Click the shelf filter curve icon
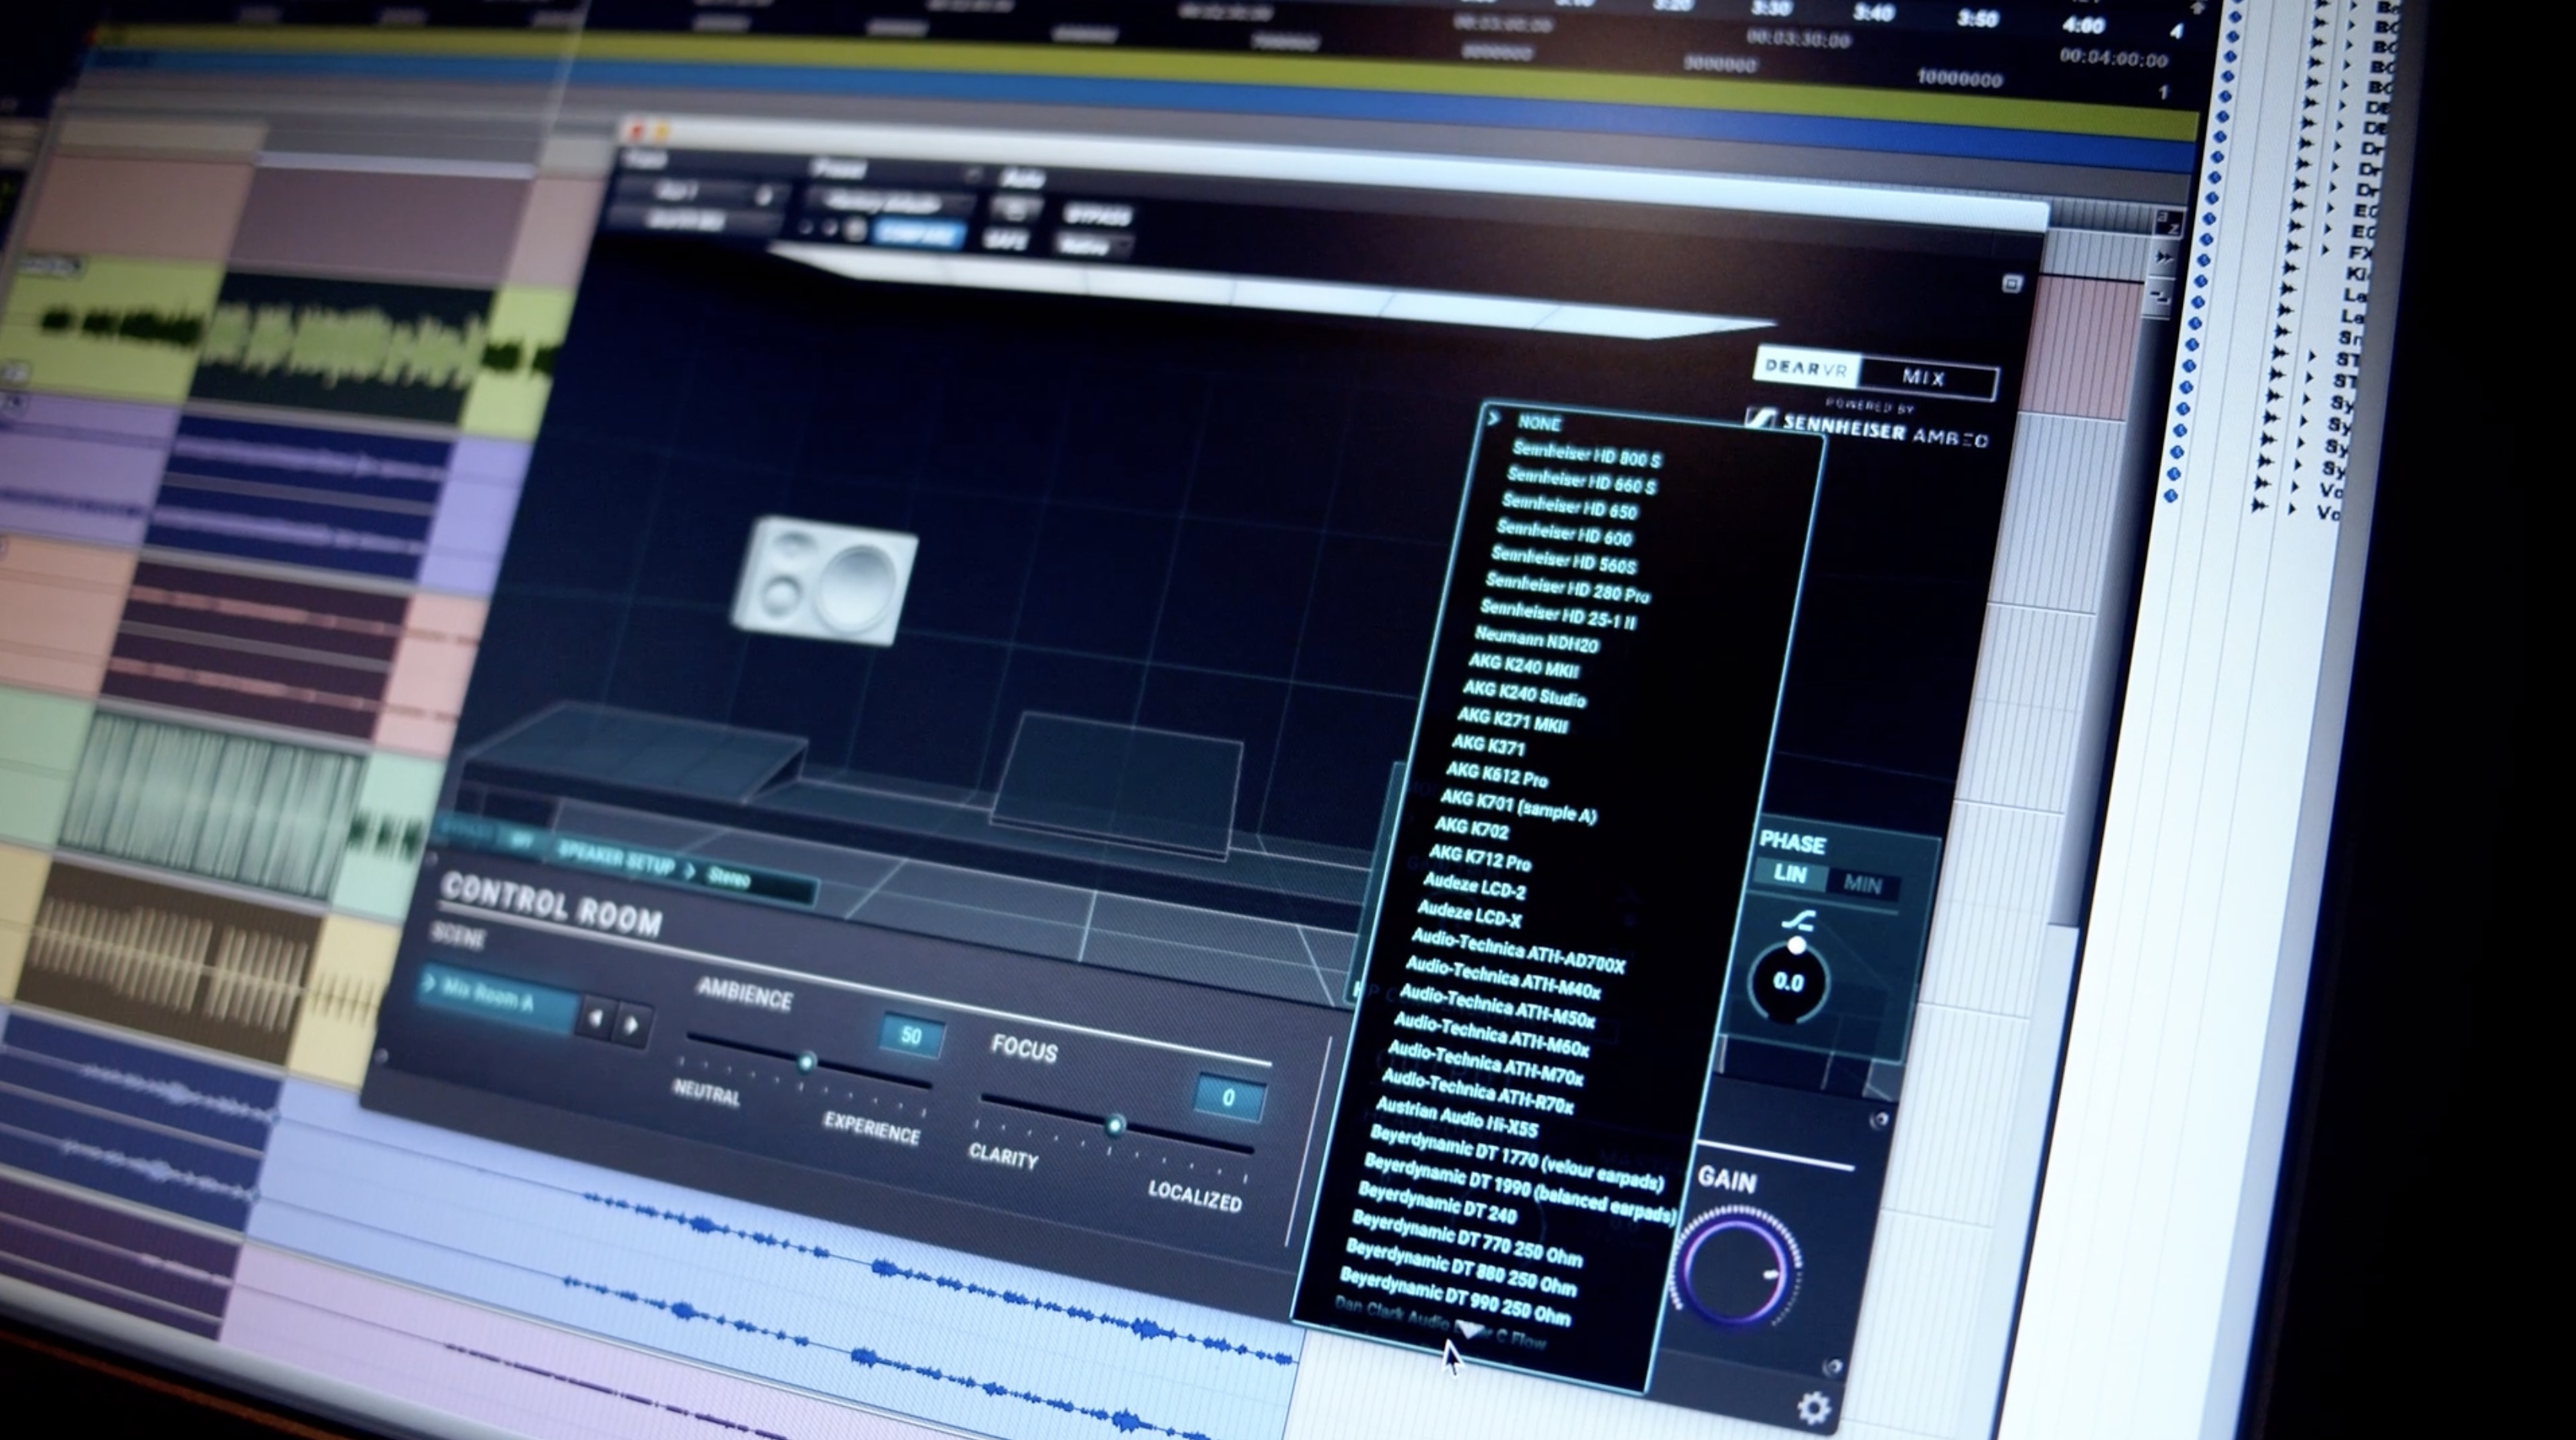This screenshot has width=2576, height=1440. (1798, 920)
